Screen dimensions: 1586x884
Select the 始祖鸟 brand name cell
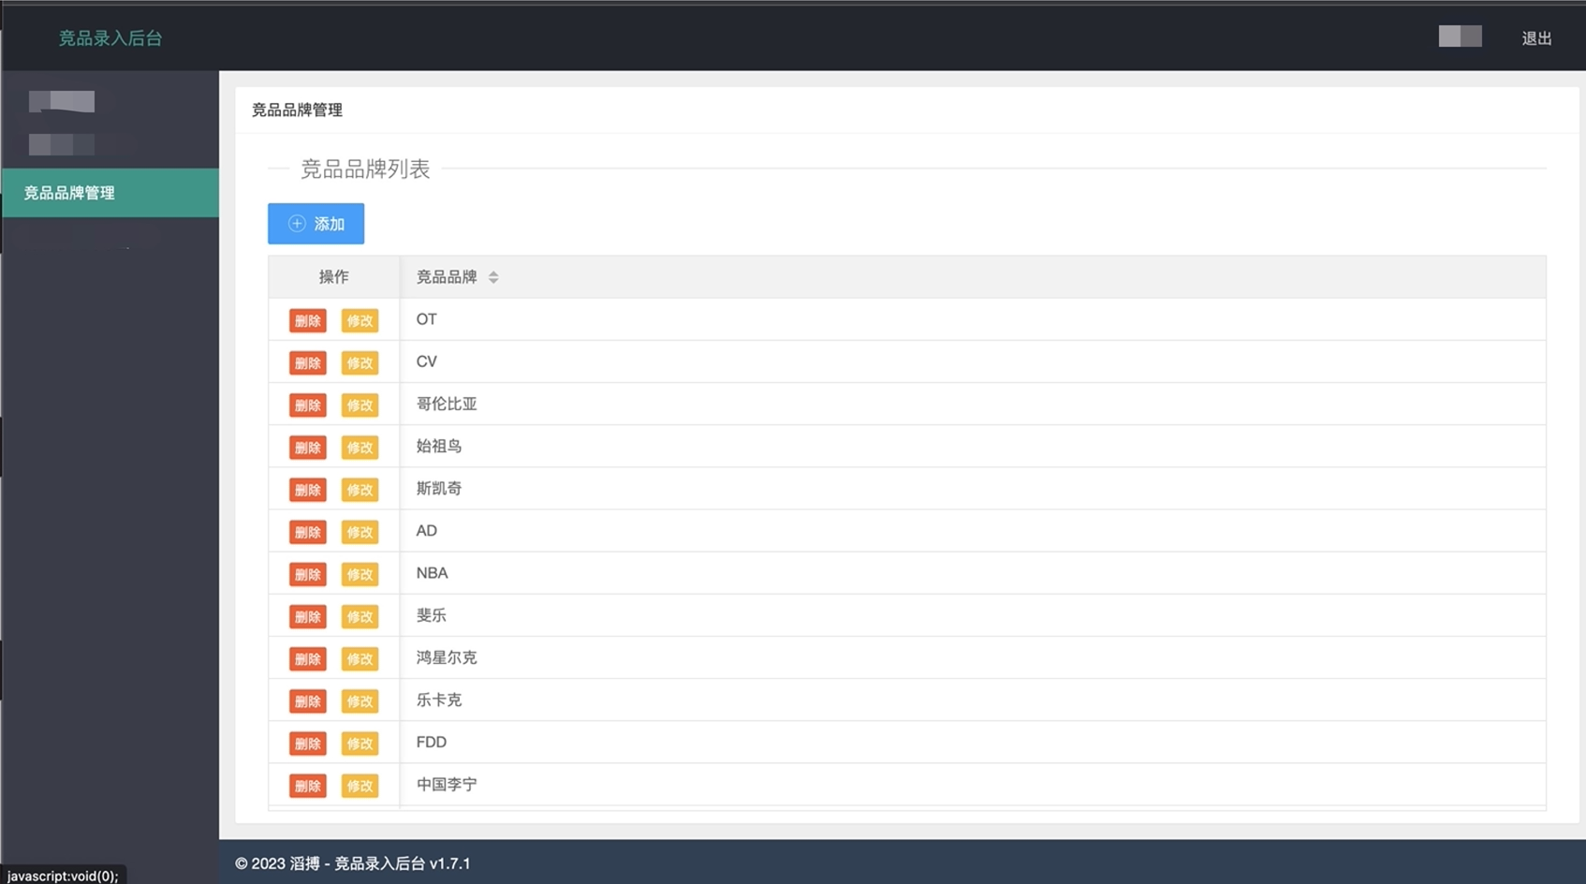[x=973, y=446]
